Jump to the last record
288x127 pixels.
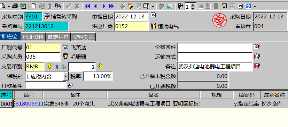tap(111, 6)
